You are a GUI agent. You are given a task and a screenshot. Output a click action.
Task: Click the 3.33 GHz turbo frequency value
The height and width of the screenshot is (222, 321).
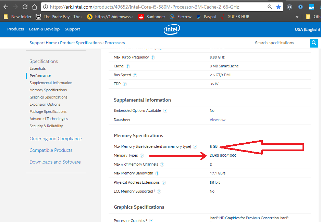[x=217, y=57]
